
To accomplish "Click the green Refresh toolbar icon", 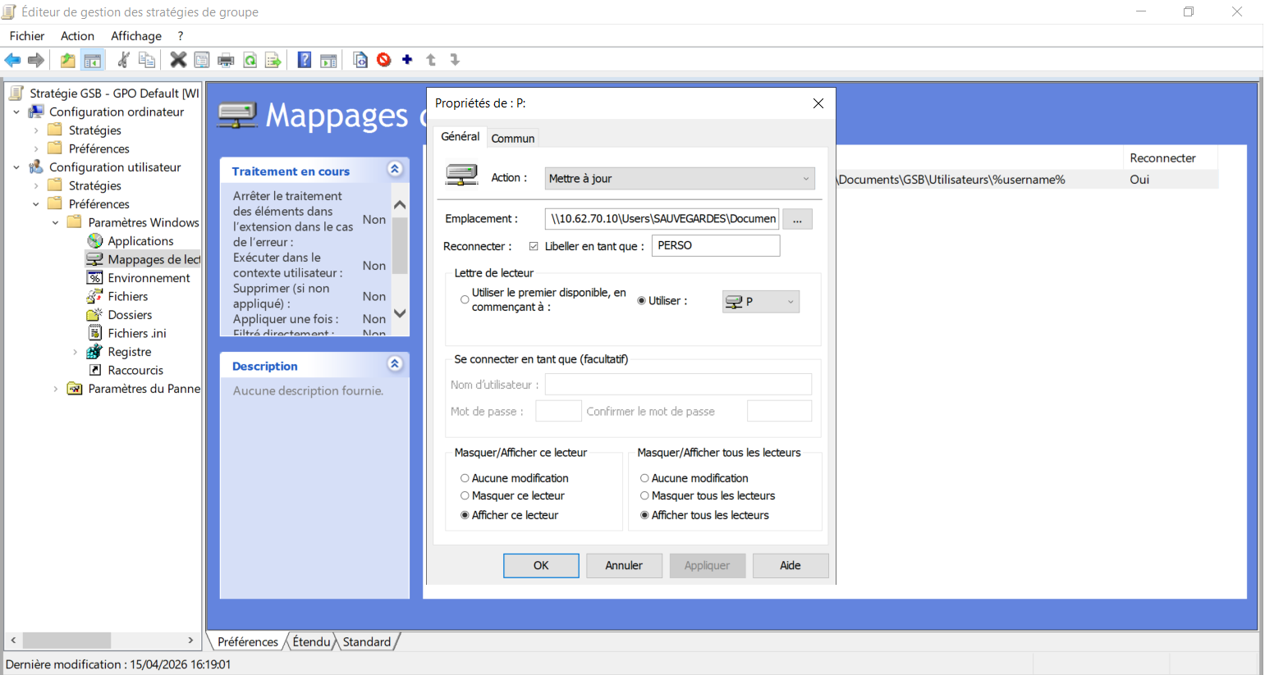I will [x=250, y=60].
